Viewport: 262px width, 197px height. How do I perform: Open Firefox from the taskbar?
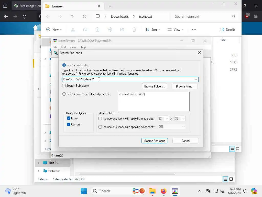tap(163, 191)
